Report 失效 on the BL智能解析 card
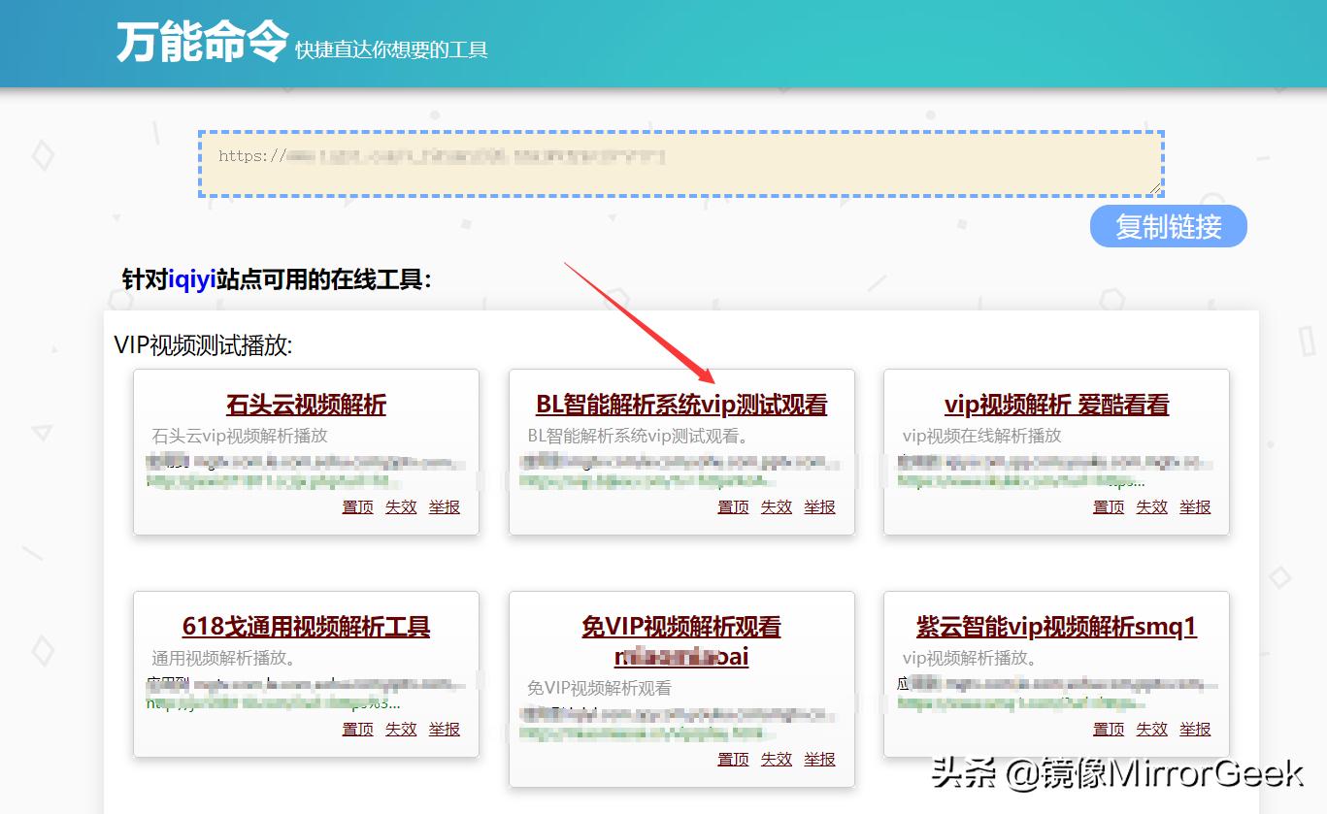 click(x=776, y=506)
